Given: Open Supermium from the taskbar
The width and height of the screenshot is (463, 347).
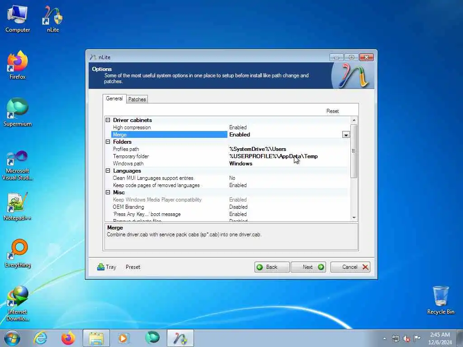Looking at the screenshot, I should coord(152,338).
